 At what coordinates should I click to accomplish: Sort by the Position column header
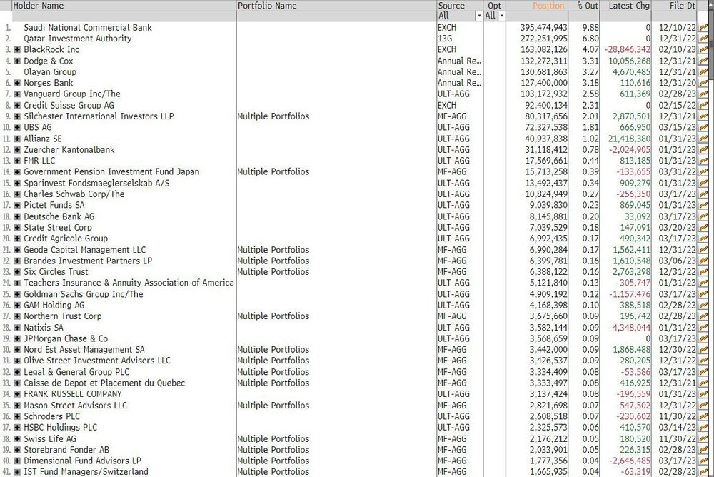point(548,6)
